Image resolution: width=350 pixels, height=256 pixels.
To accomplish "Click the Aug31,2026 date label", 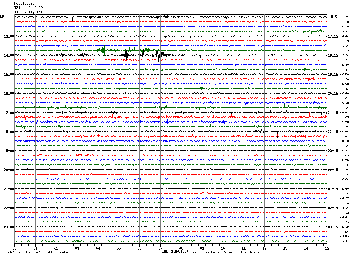I will tap(24, 3).
